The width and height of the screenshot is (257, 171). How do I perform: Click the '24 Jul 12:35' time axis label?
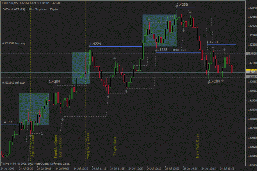tap(136, 169)
